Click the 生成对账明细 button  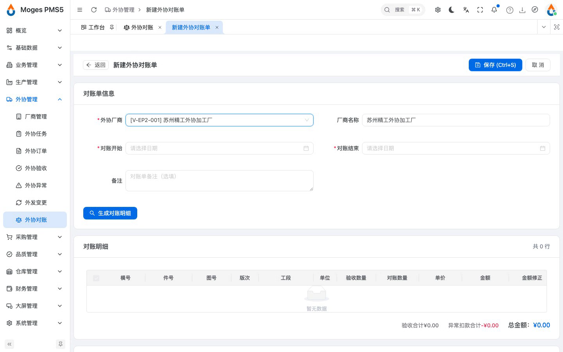coord(110,213)
